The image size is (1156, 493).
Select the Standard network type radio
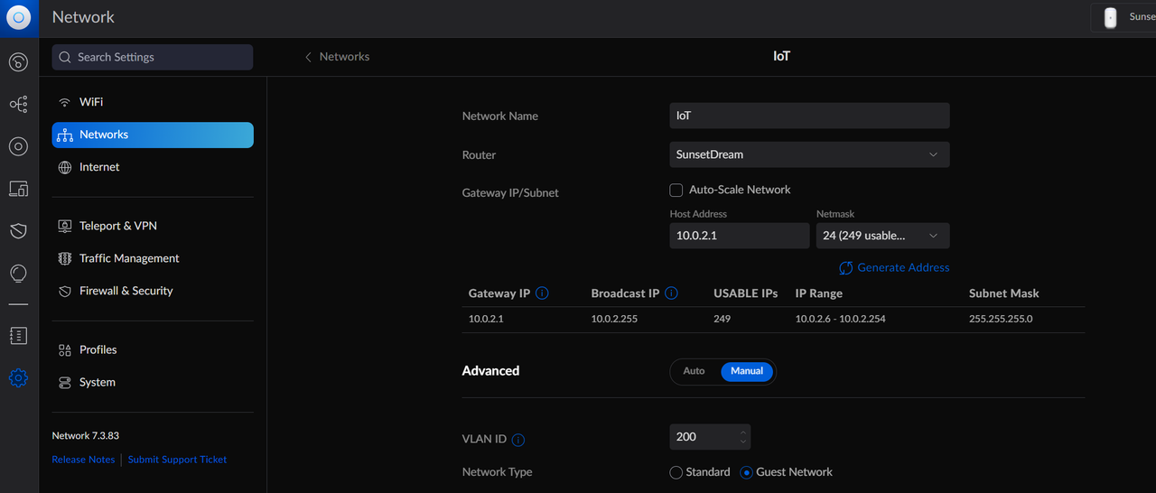click(x=676, y=472)
